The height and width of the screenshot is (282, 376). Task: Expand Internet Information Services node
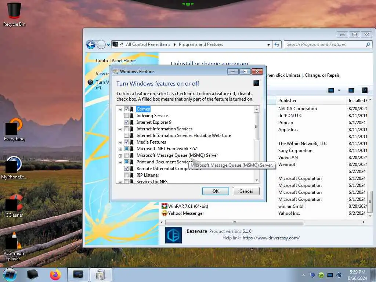(120, 129)
